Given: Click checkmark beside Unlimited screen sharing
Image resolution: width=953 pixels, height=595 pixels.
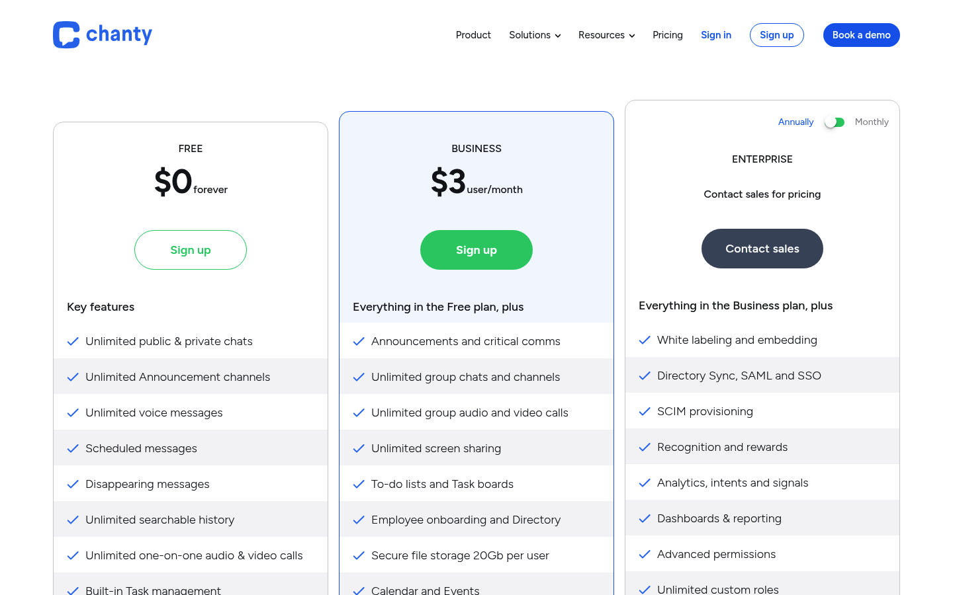Looking at the screenshot, I should (359, 448).
